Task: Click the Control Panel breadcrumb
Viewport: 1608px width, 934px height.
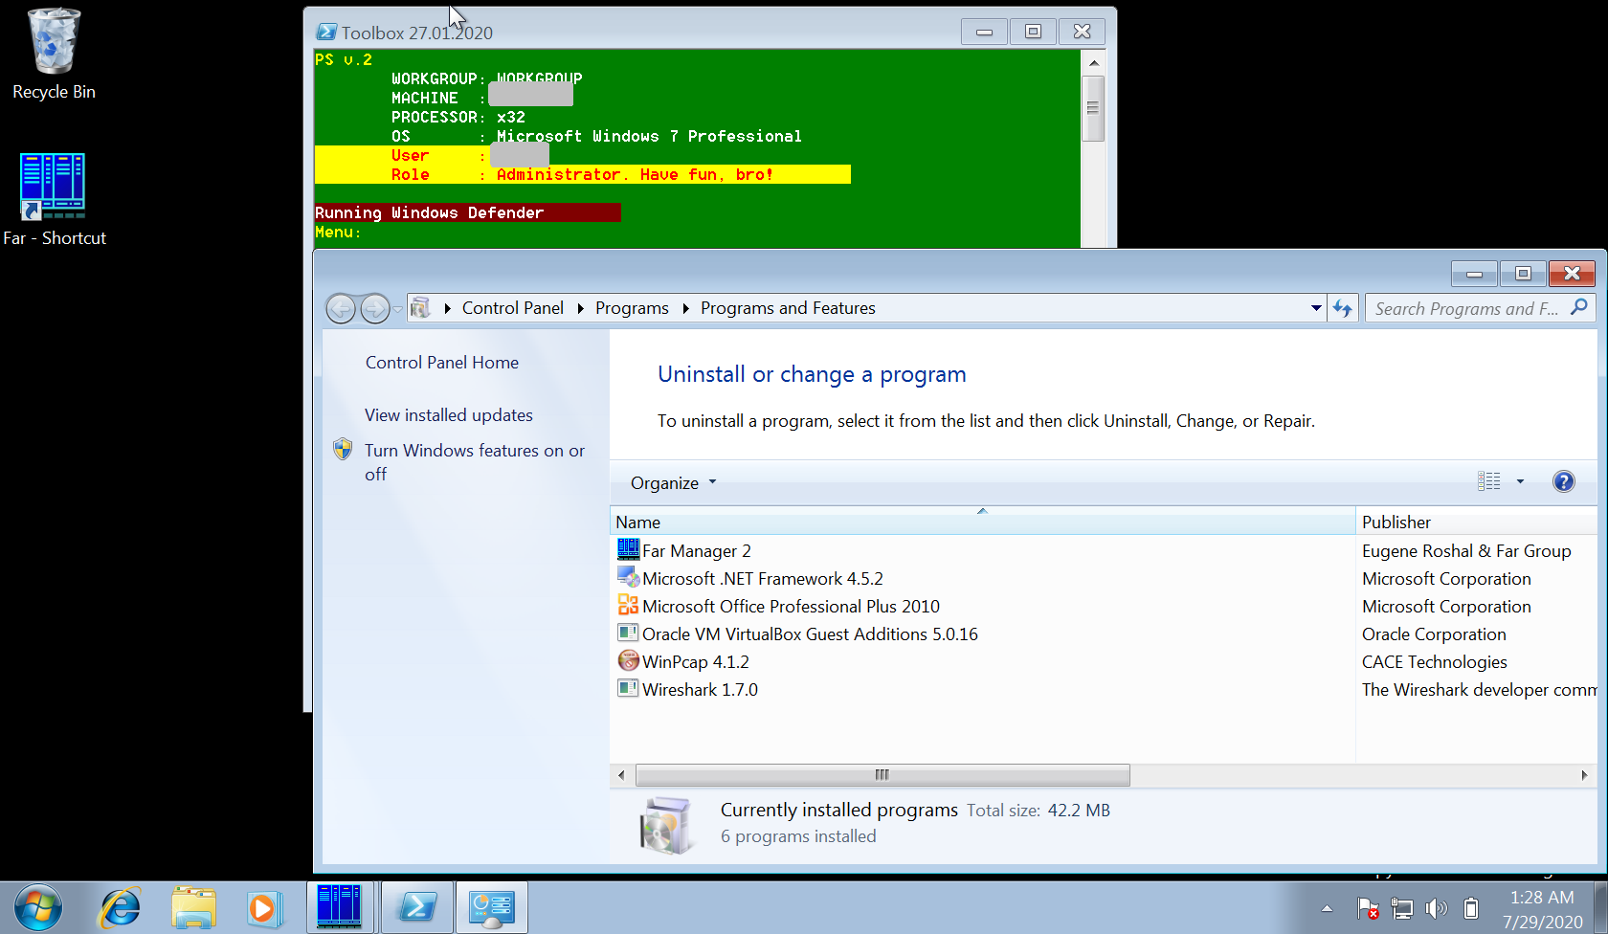Action: tap(513, 308)
